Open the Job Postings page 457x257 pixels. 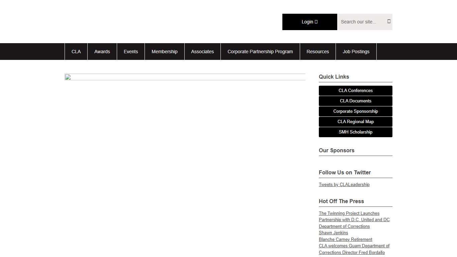356,52
